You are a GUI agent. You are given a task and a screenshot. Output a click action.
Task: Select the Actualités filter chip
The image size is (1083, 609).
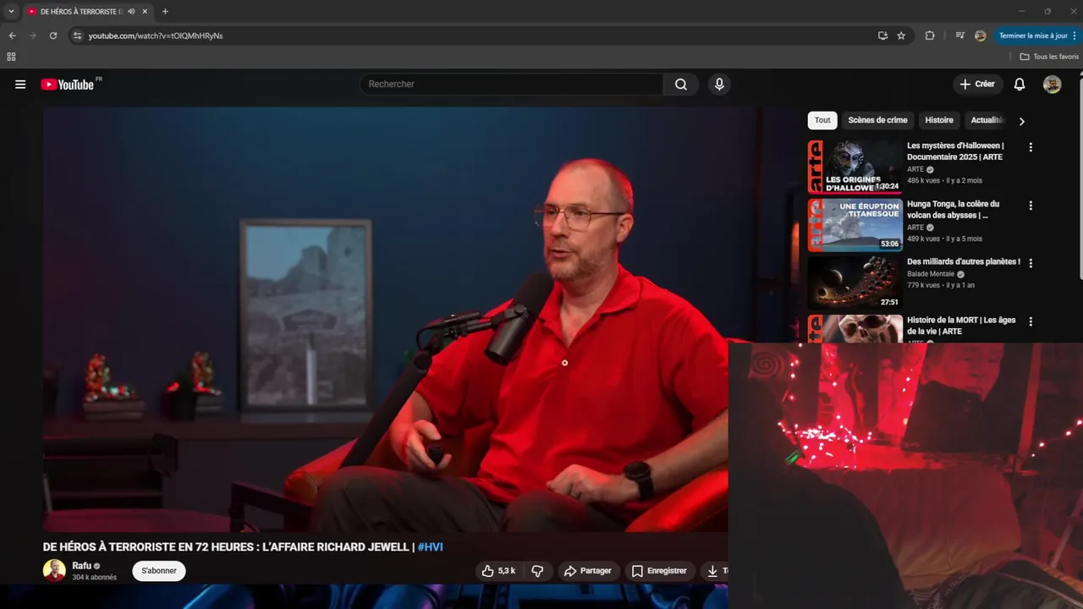987,120
